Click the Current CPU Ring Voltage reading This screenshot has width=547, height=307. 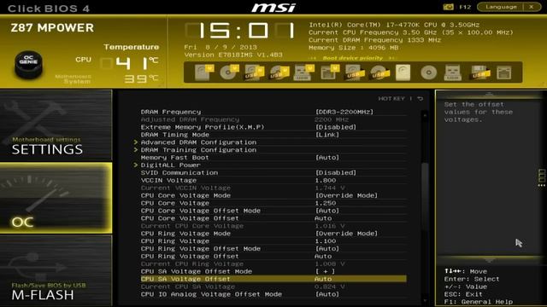pos(330,264)
